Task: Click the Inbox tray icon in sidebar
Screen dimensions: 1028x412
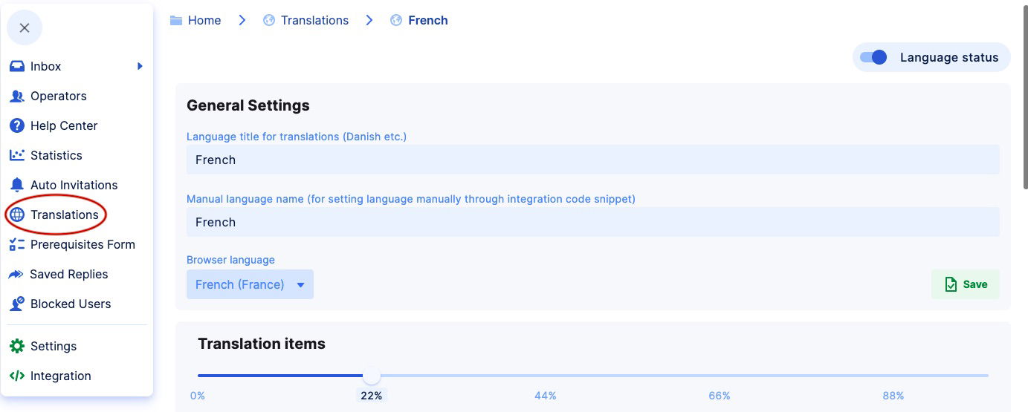Action: pyautogui.click(x=16, y=66)
